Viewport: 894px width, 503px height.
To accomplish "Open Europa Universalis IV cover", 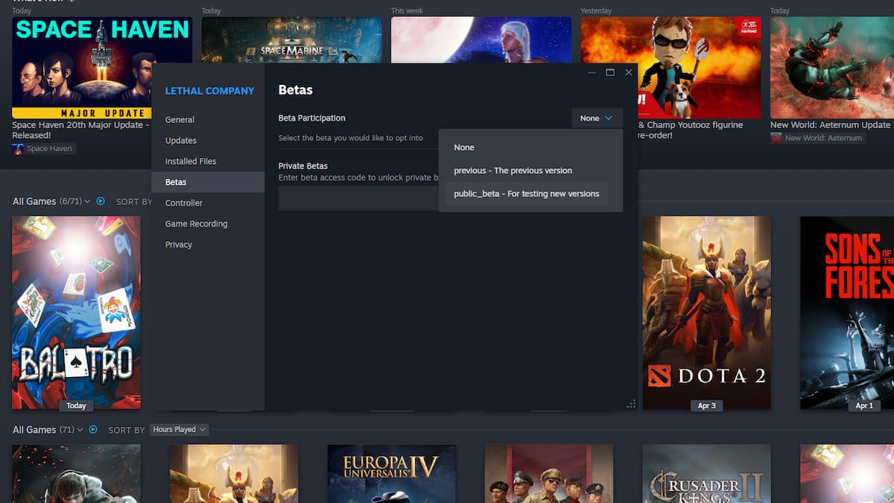I will click(392, 474).
